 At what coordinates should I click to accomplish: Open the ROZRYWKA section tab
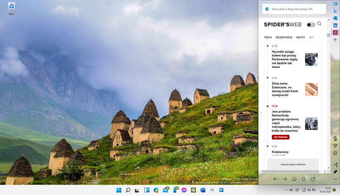pos(284,37)
